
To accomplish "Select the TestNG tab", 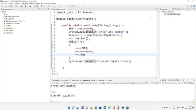I will pos(92,81).
